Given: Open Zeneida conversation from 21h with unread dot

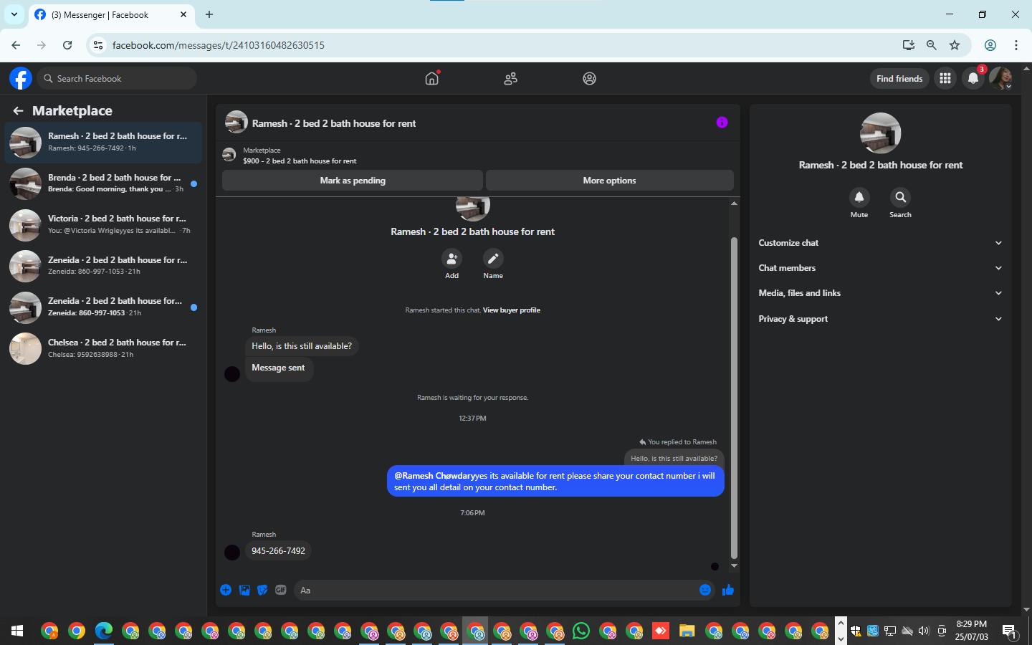Looking at the screenshot, I should [103, 307].
